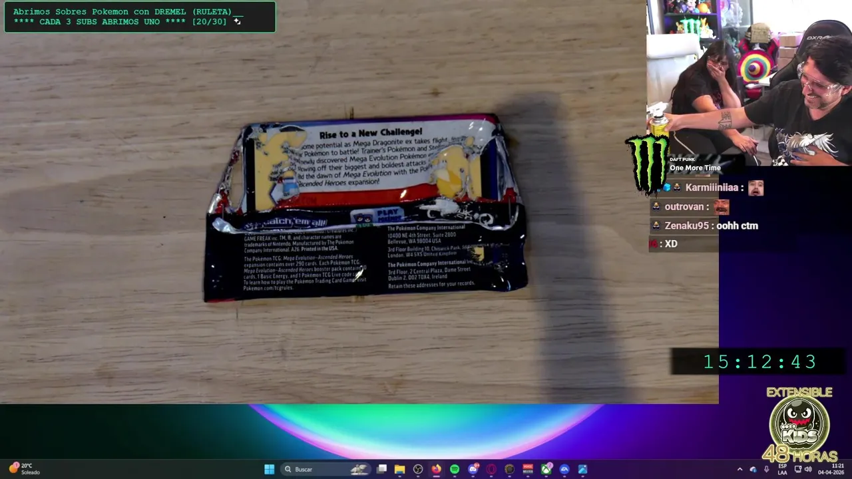Viewport: 852px width, 479px height.
Task: Open File Explorer from the taskbar
Action: 399,469
